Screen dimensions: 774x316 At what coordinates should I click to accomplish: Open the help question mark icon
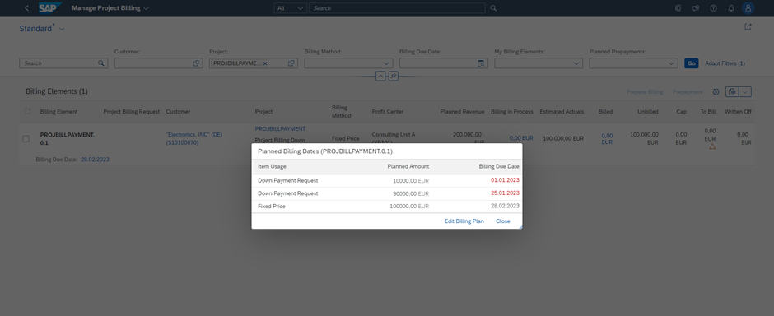coord(713,8)
